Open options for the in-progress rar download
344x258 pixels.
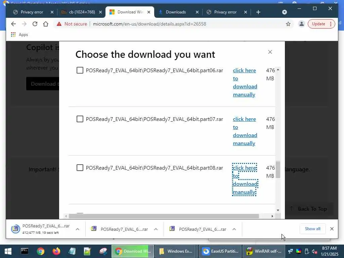tap(78, 229)
